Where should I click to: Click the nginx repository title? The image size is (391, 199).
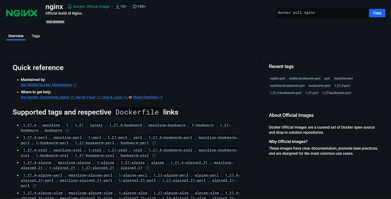tap(54, 6)
